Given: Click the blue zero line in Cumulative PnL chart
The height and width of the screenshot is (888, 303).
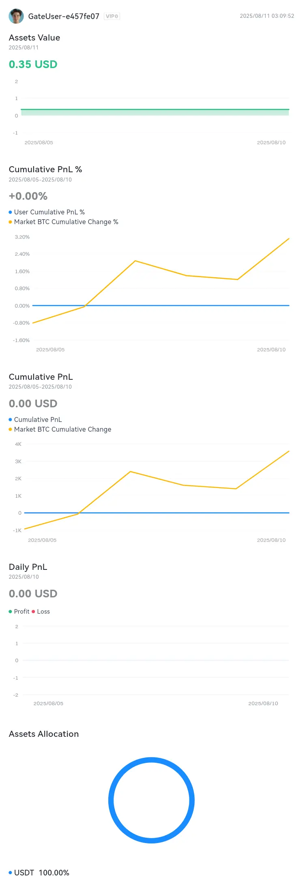Looking at the screenshot, I should click(x=157, y=513).
